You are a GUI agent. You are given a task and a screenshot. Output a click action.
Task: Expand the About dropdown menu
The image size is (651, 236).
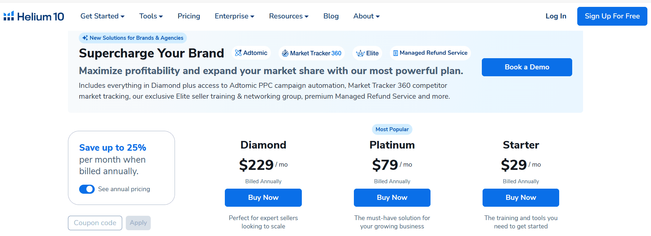click(x=366, y=16)
